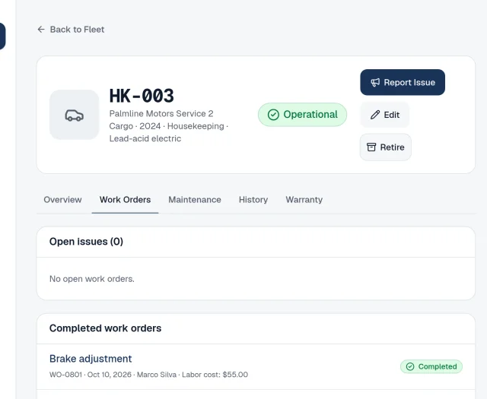Switch to the History tab
This screenshot has width=487, height=399.
tap(253, 199)
